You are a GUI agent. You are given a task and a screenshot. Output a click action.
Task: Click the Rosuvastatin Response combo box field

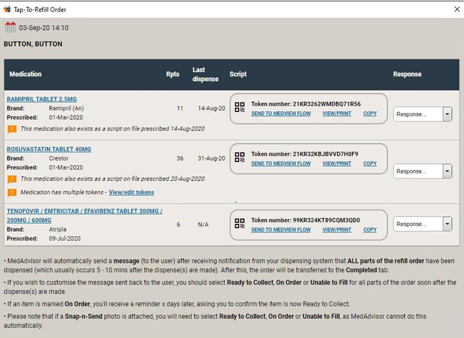[x=422, y=171]
